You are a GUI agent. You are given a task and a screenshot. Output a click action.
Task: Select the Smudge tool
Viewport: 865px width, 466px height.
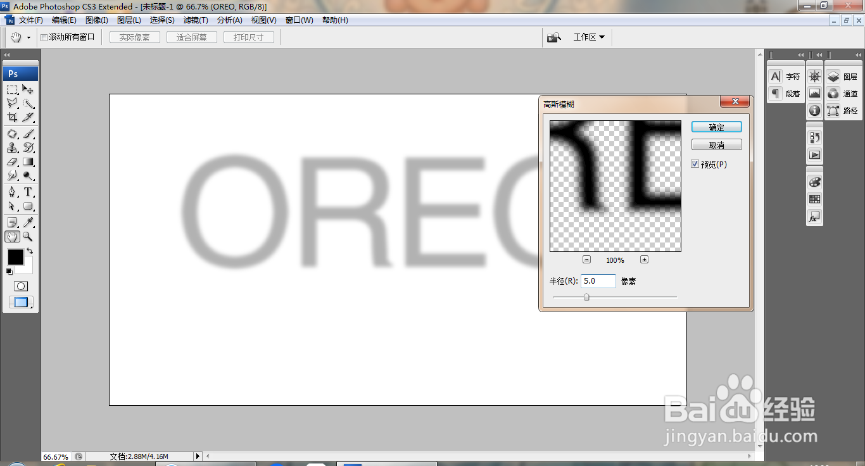click(12, 175)
